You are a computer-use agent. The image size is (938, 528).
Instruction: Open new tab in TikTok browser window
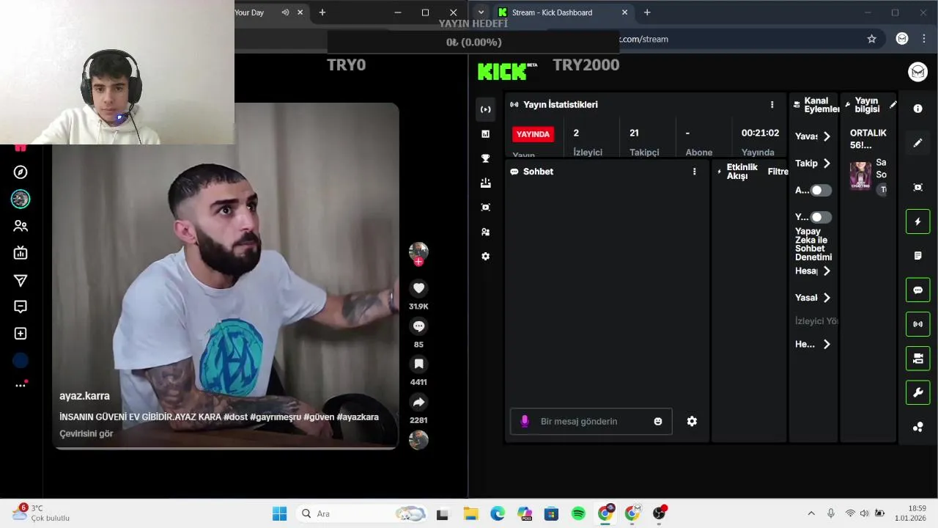322,12
